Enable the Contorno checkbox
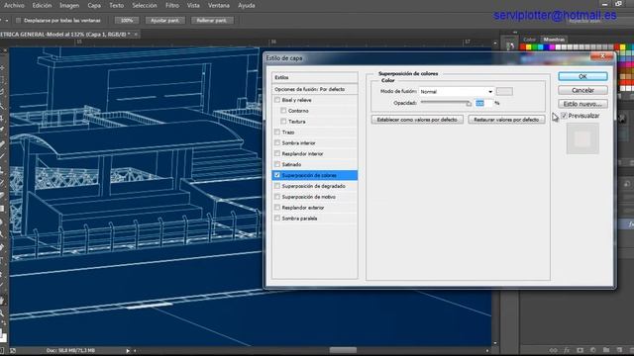The height and width of the screenshot is (356, 634). [283, 111]
